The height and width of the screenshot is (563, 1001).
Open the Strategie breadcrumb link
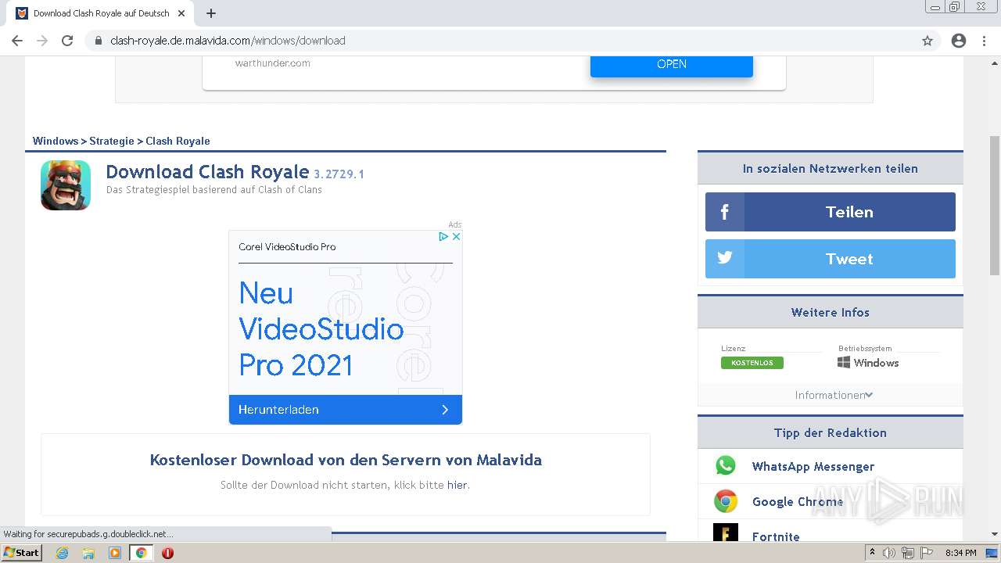[x=112, y=141]
